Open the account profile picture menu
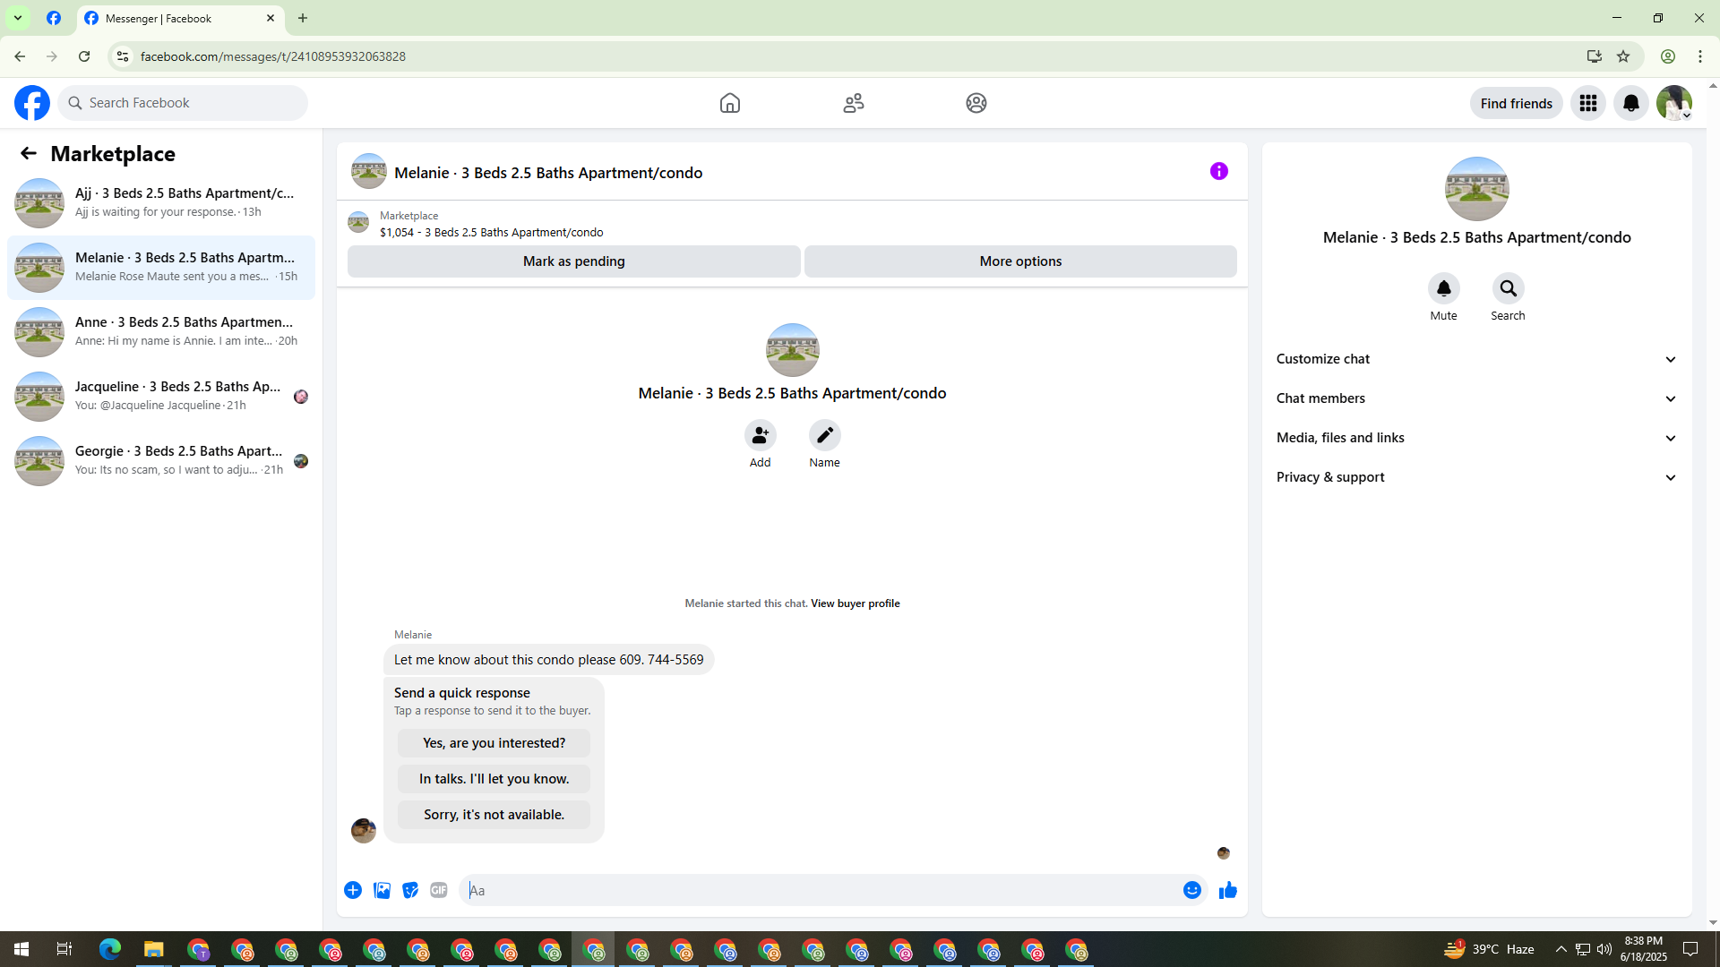This screenshot has width=1720, height=967. (x=1674, y=103)
